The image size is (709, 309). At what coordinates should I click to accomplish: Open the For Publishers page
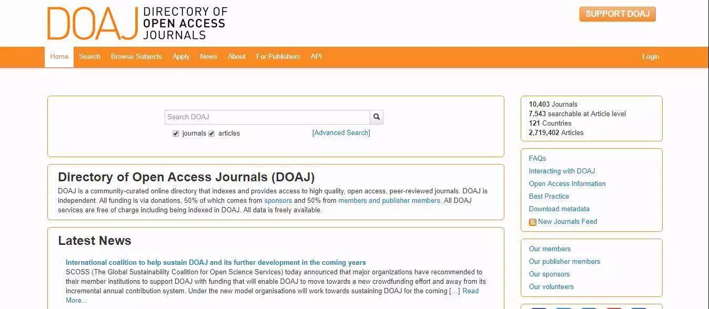(x=278, y=57)
